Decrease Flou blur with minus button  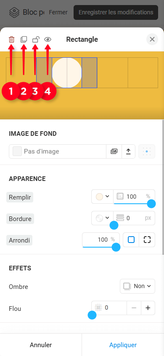[134, 308]
